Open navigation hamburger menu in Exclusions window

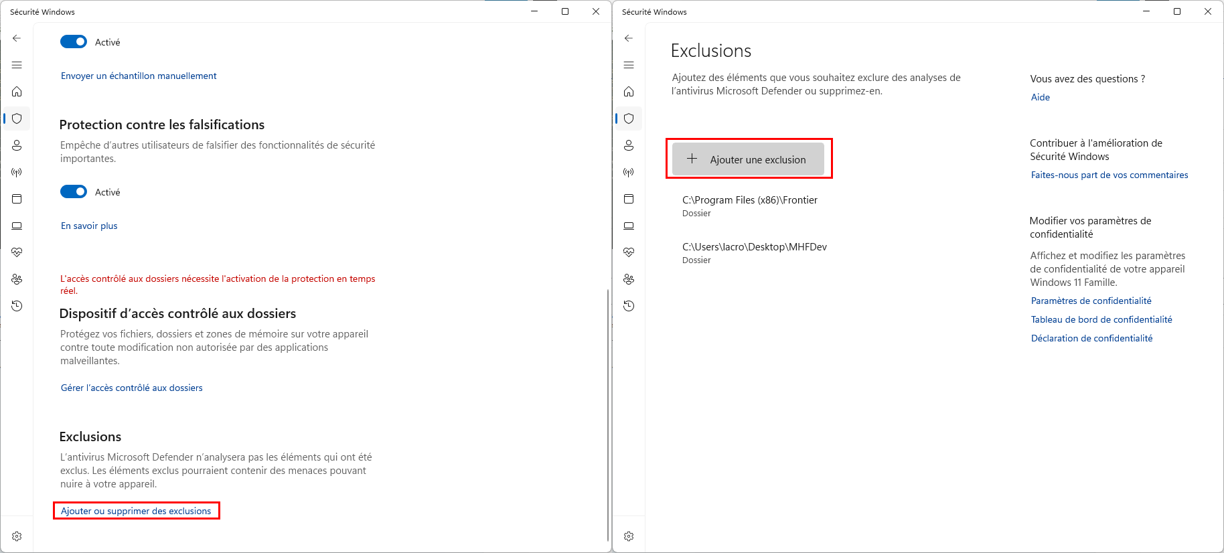click(629, 65)
